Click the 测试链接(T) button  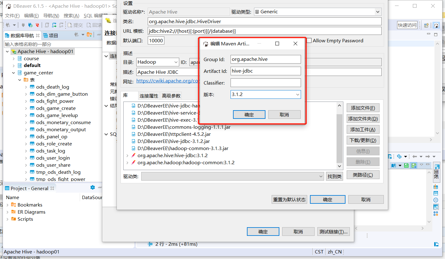click(x=333, y=232)
